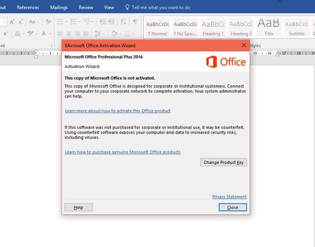Click the Clear All Formatting icon
The width and height of the screenshot is (315, 247).
[x=48, y=22]
